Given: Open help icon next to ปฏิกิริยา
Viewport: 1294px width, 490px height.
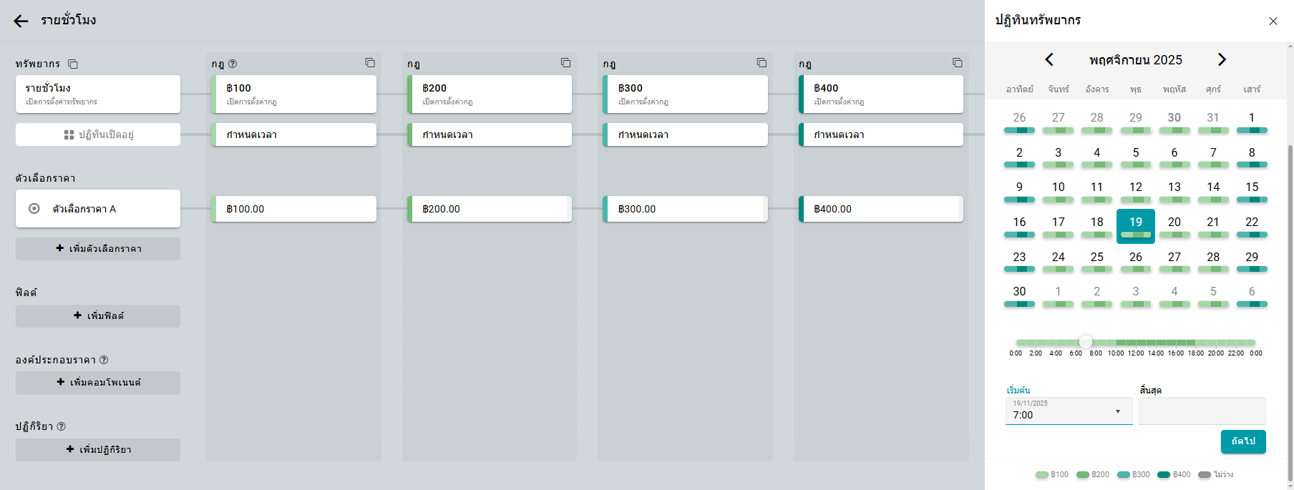Looking at the screenshot, I should (62, 426).
